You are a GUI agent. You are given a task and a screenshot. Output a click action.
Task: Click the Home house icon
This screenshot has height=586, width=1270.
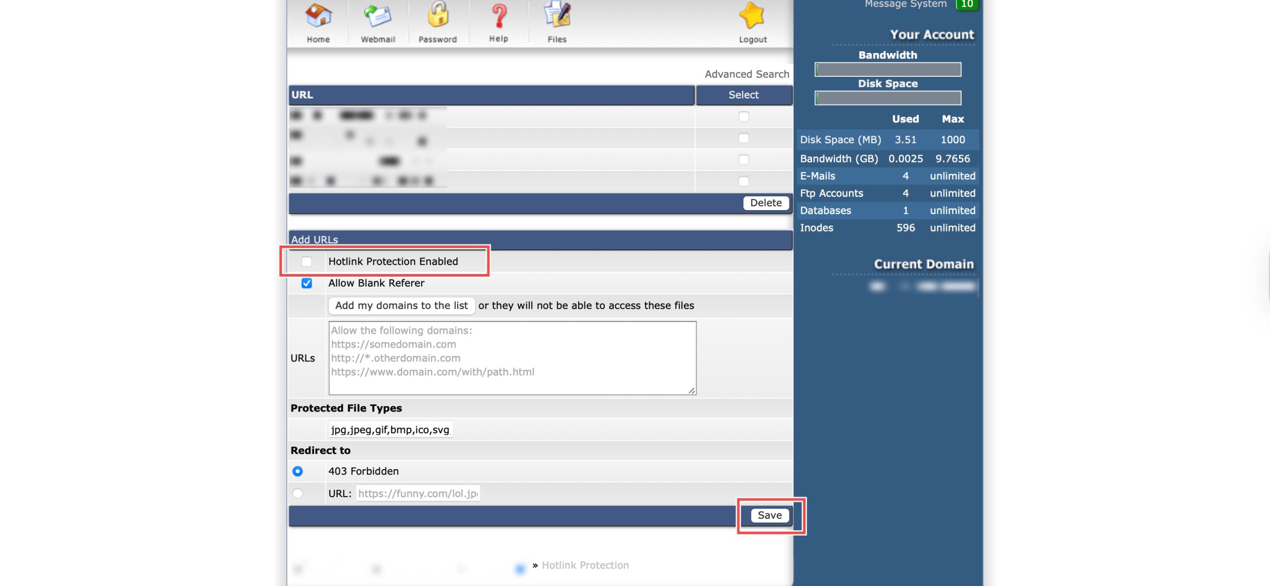[318, 16]
